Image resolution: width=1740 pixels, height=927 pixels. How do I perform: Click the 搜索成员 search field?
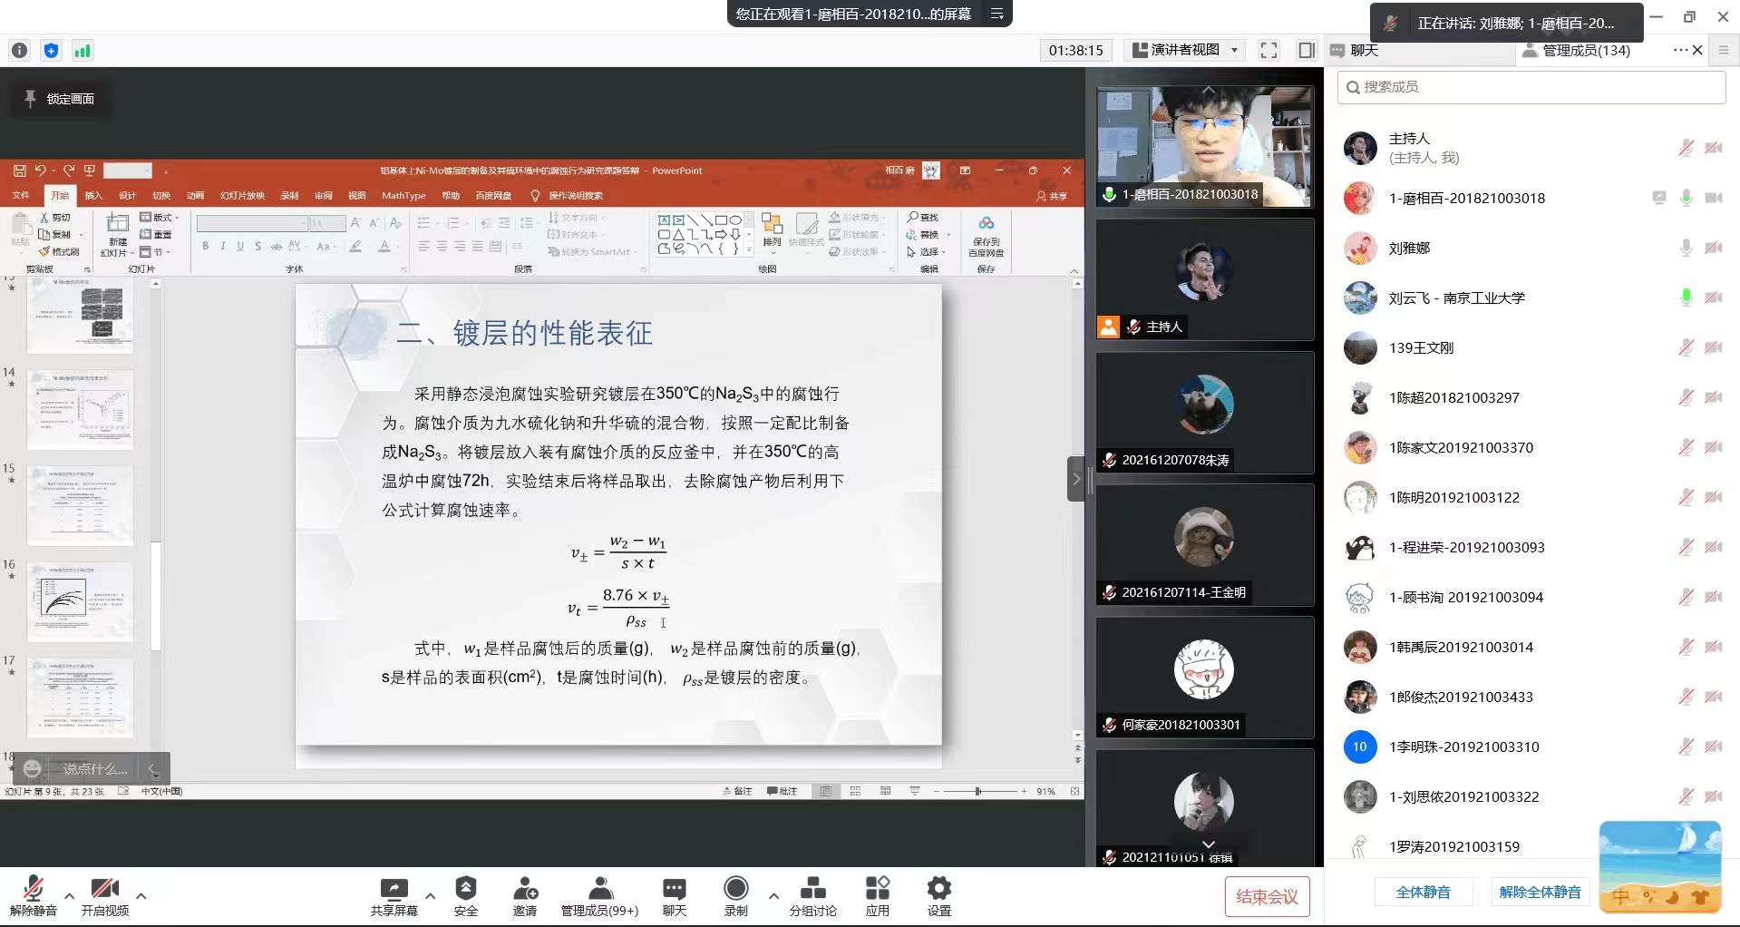click(x=1532, y=87)
